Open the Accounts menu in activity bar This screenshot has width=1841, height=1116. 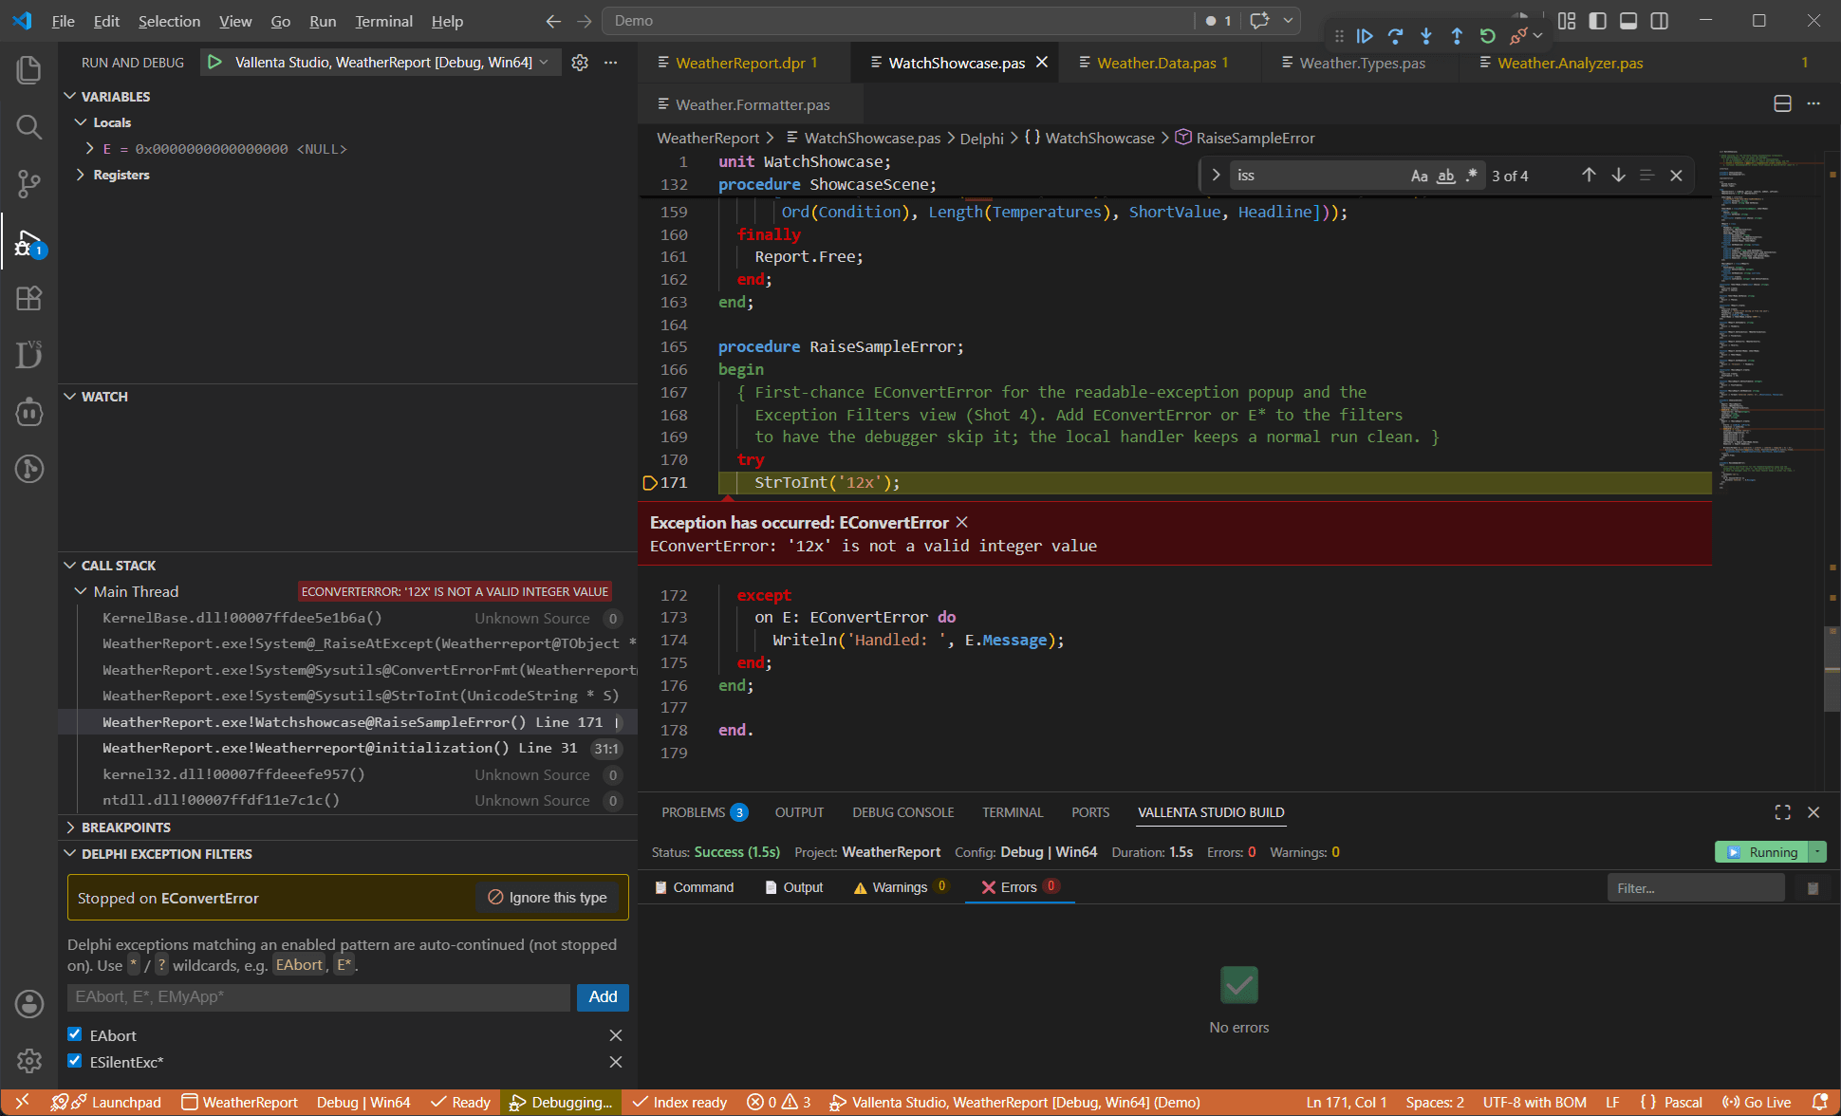point(29,1004)
